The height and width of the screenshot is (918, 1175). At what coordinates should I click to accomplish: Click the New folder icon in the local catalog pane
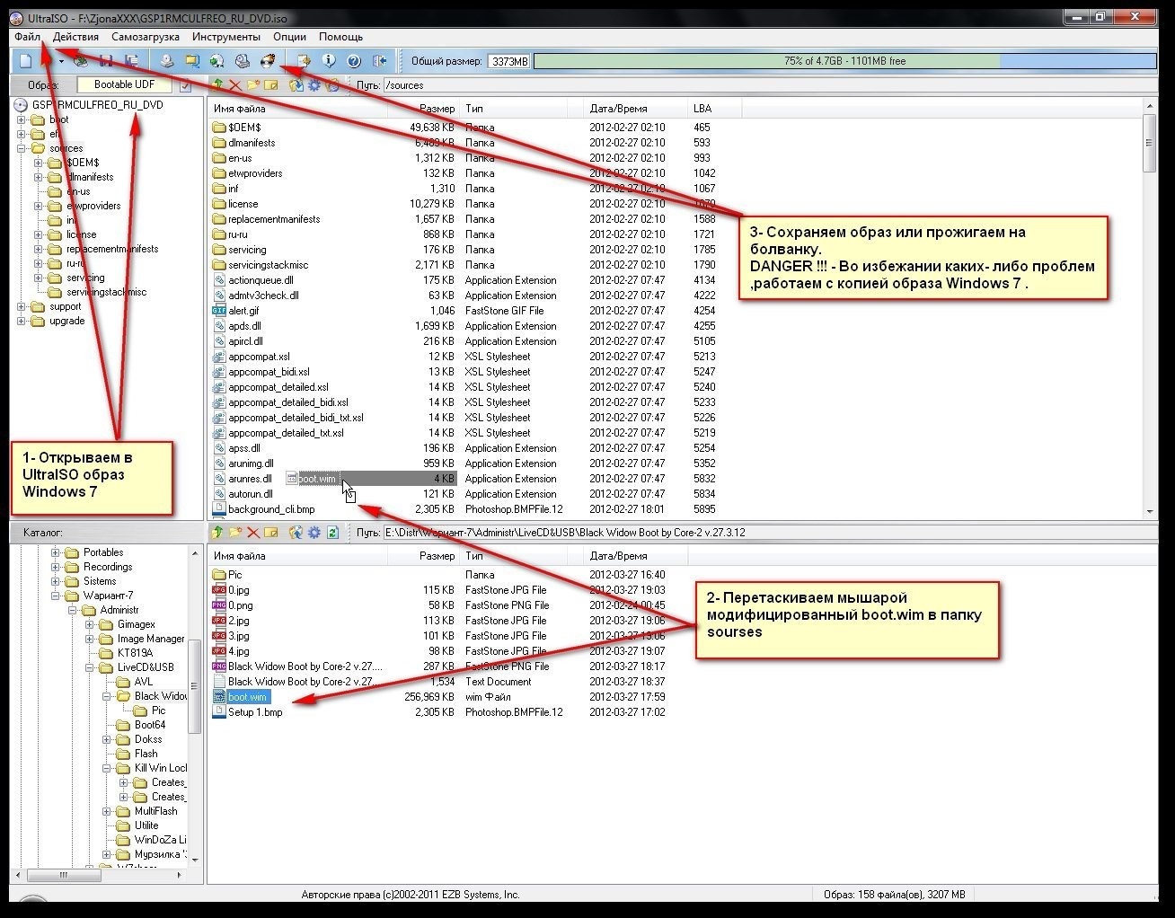[235, 532]
